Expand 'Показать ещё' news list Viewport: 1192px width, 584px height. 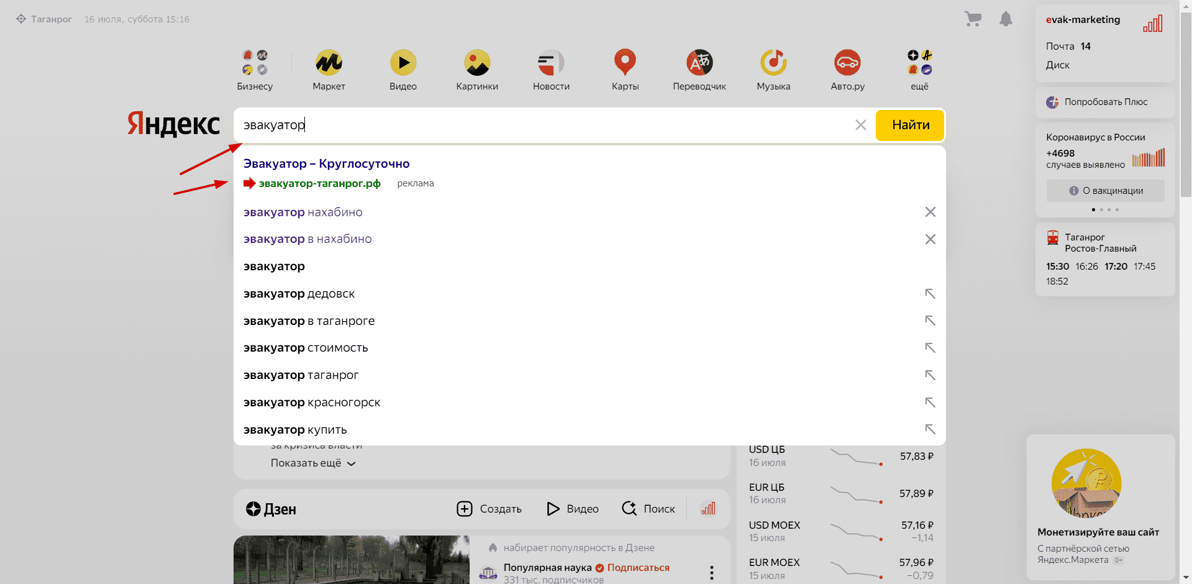point(312,463)
